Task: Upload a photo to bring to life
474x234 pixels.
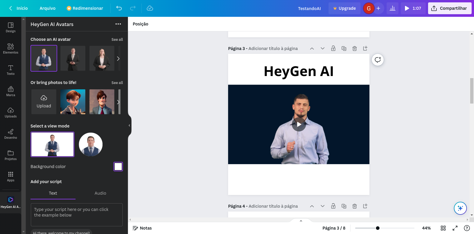Action: [44, 102]
